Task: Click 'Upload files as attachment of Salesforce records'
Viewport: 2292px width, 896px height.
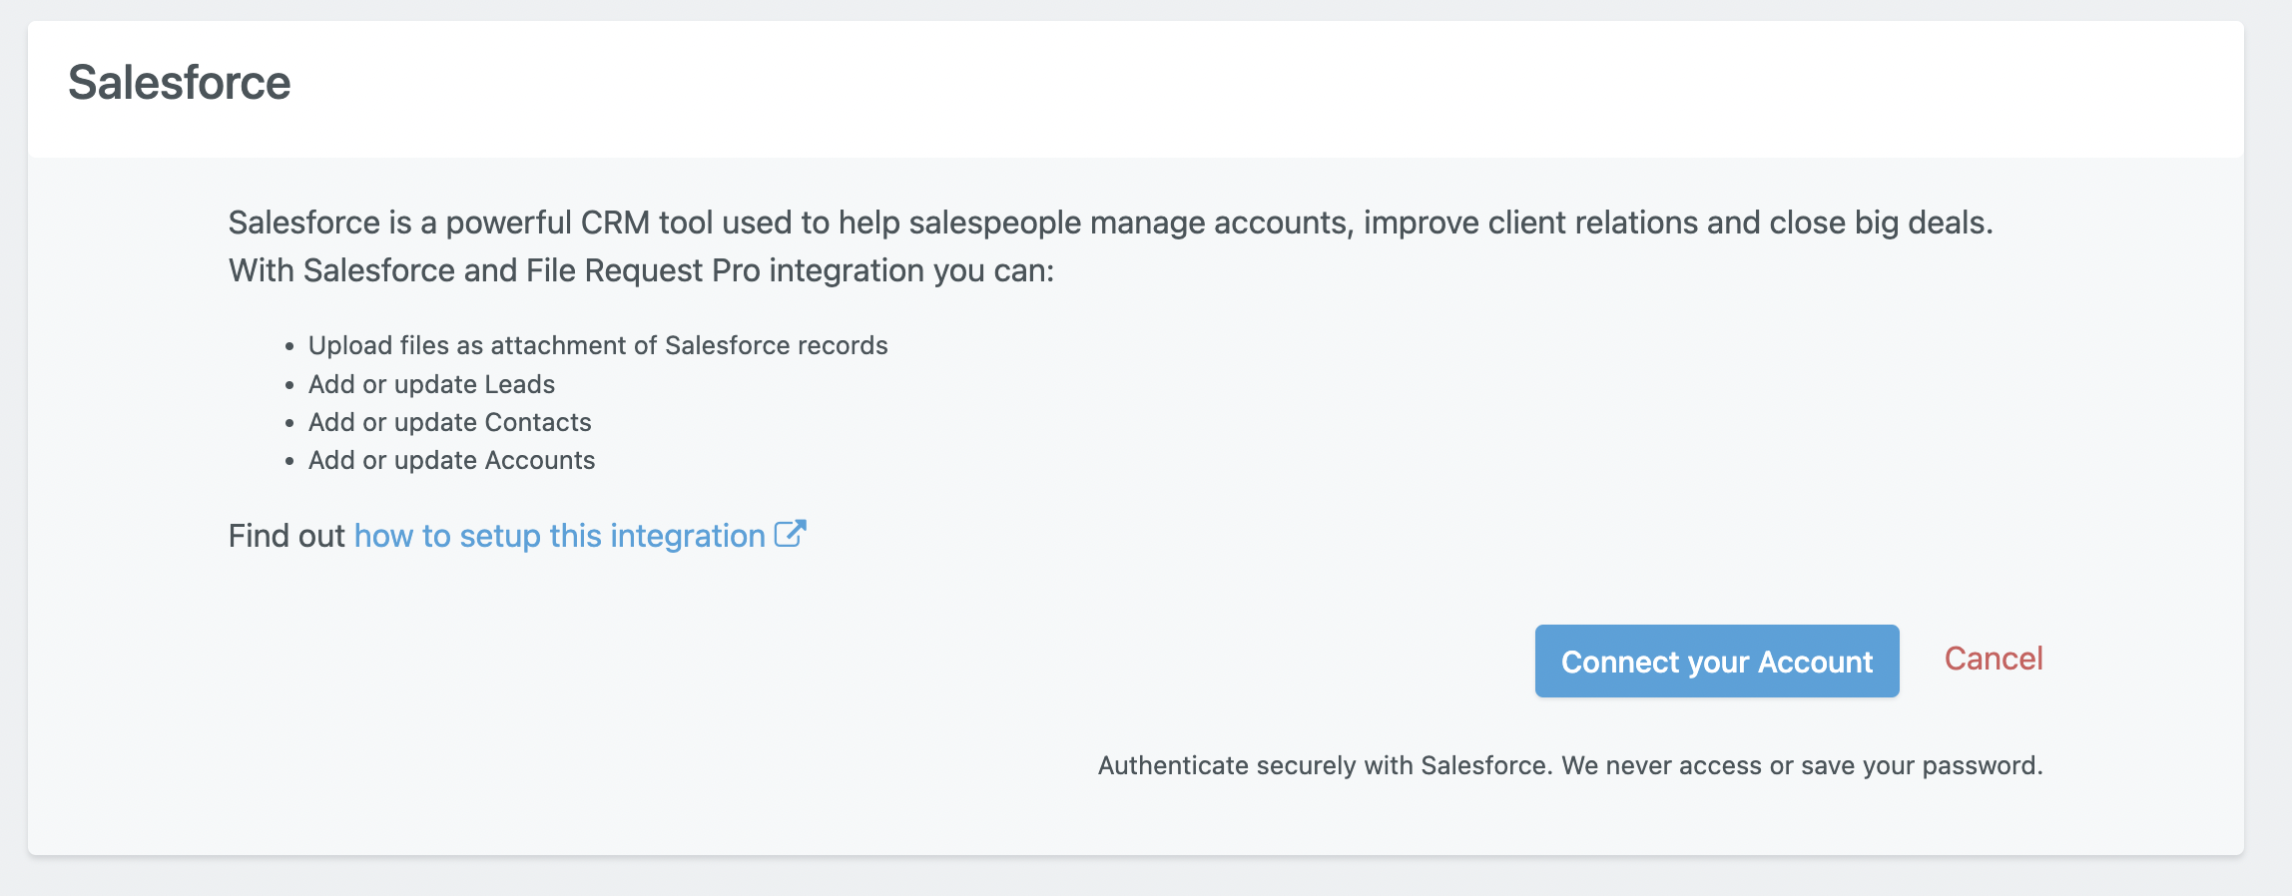Action: [598, 345]
